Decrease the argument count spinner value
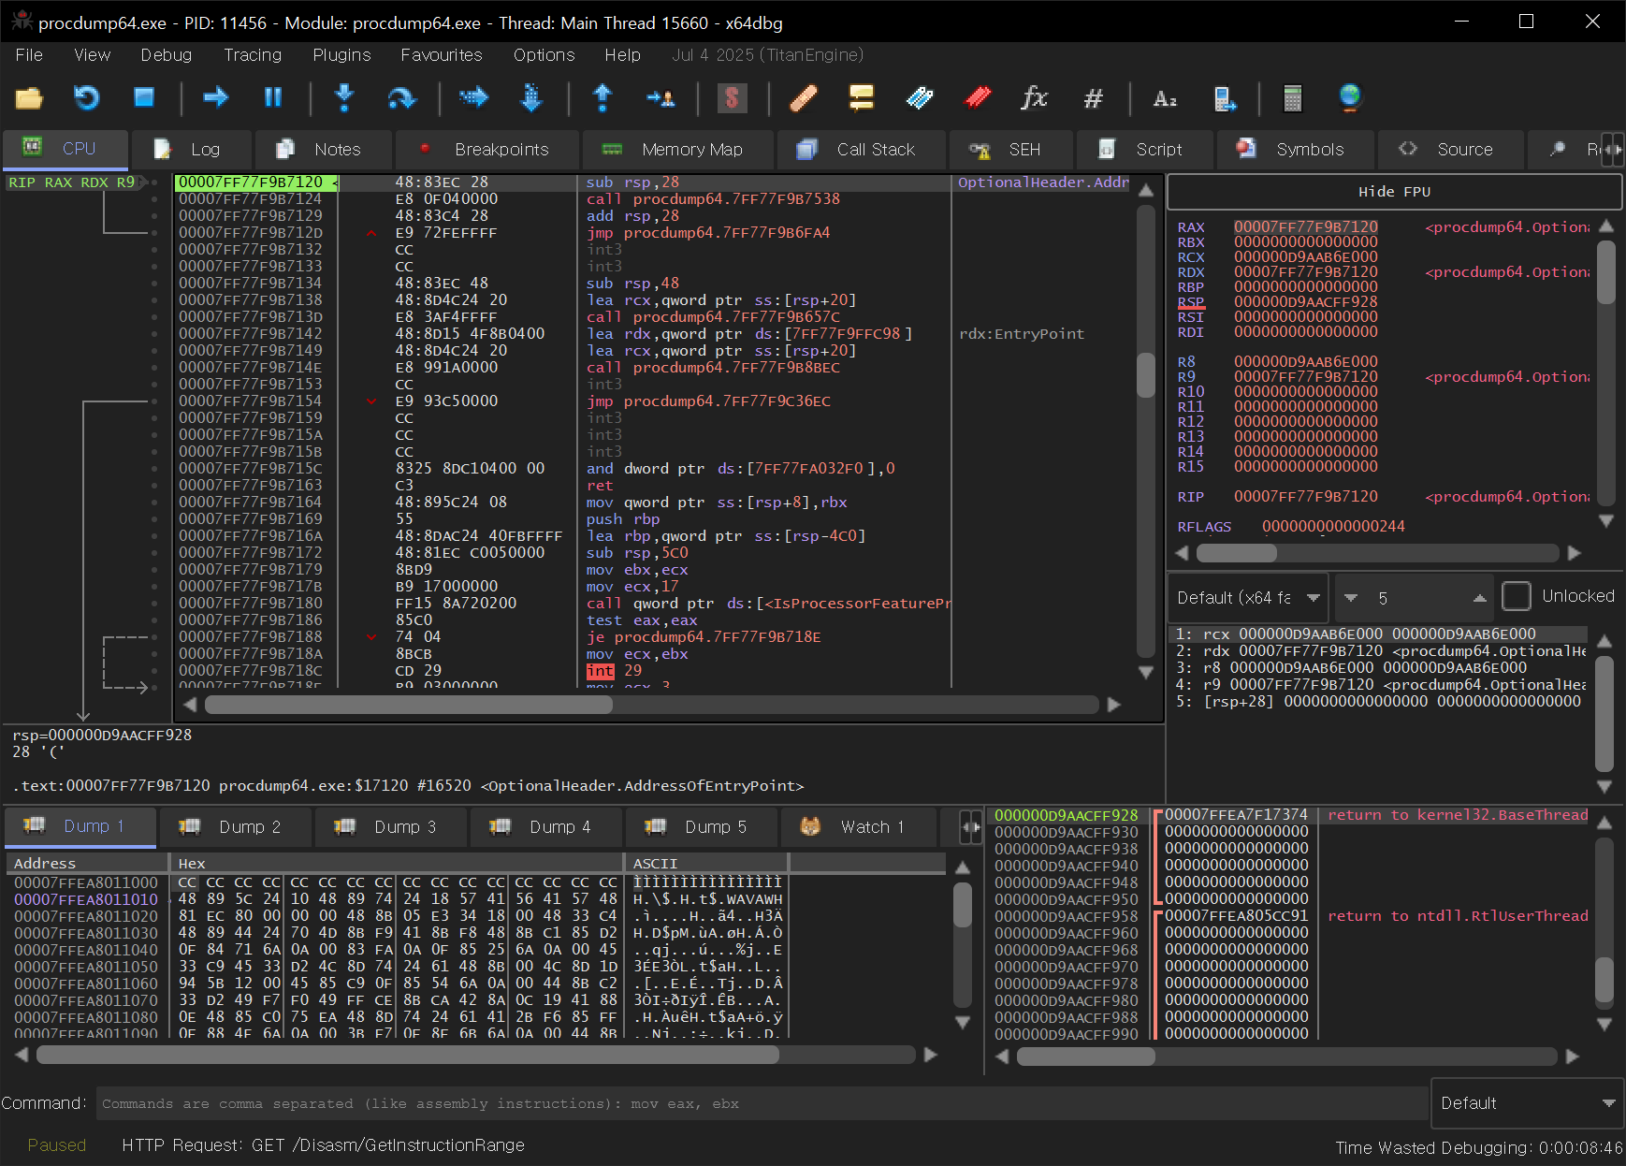The height and width of the screenshot is (1166, 1626). point(1351,597)
